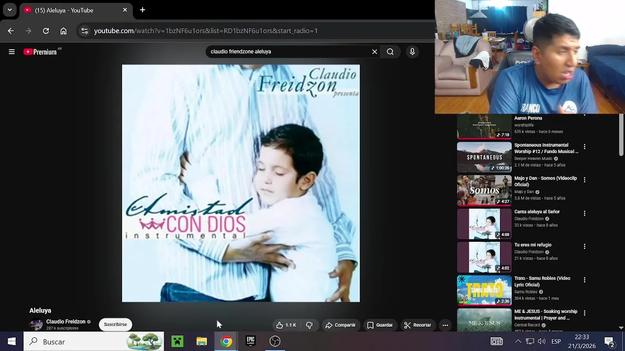Start voice search with microphone
This screenshot has width=625, height=351.
[x=412, y=52]
